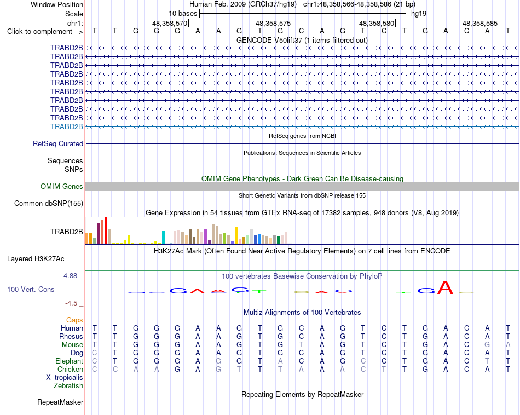
Task: Open the H3K27Ac Mark track title
Action: tap(302, 251)
